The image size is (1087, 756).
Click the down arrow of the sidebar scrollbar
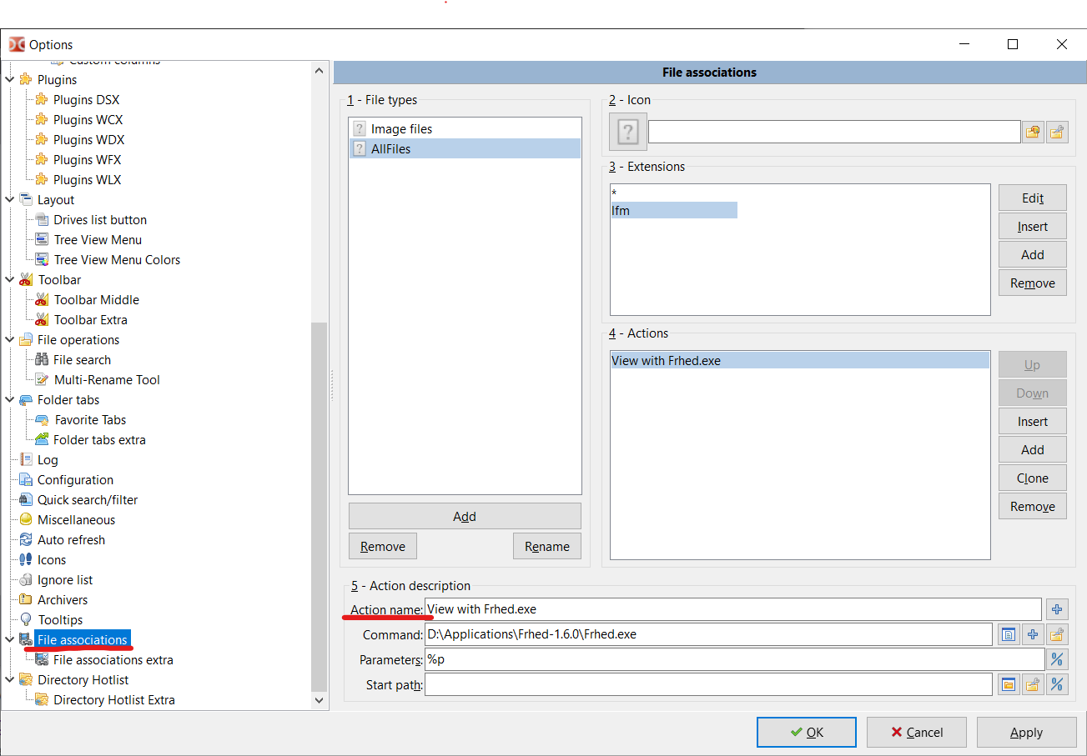click(320, 700)
